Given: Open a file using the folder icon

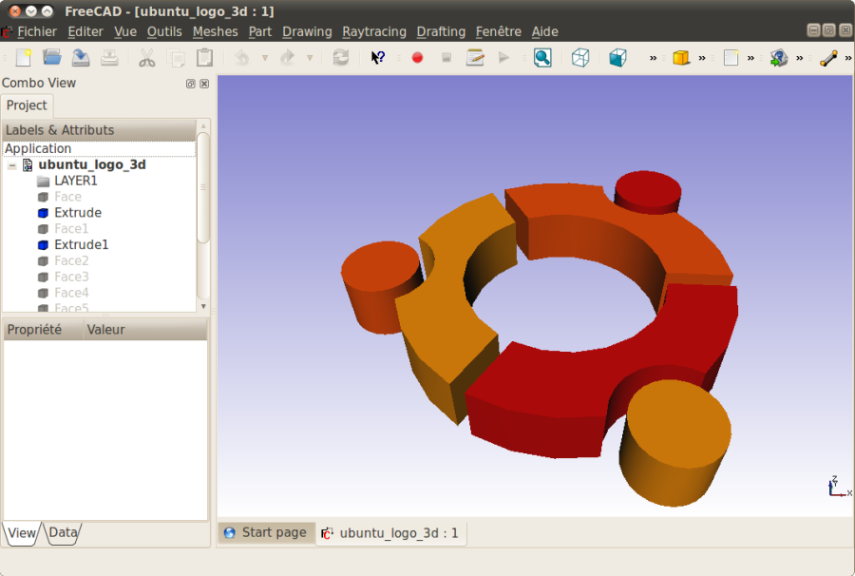Looking at the screenshot, I should pyautogui.click(x=52, y=57).
